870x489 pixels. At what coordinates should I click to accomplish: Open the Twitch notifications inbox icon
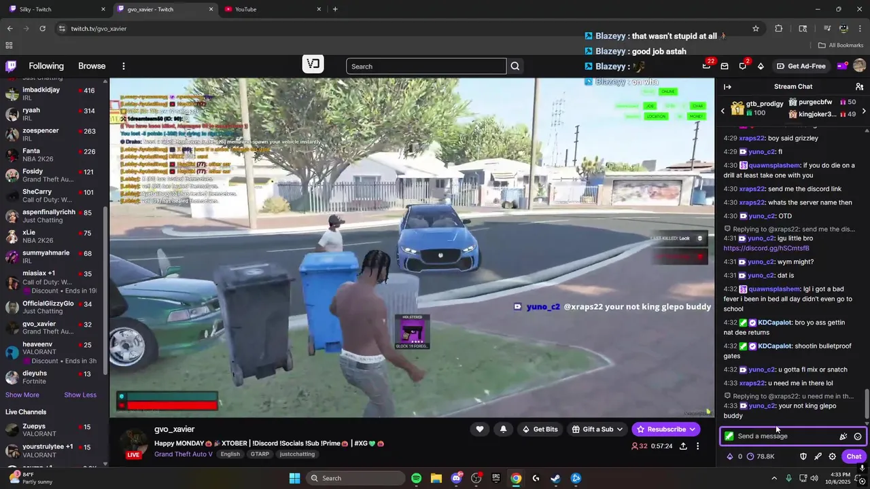(x=725, y=66)
